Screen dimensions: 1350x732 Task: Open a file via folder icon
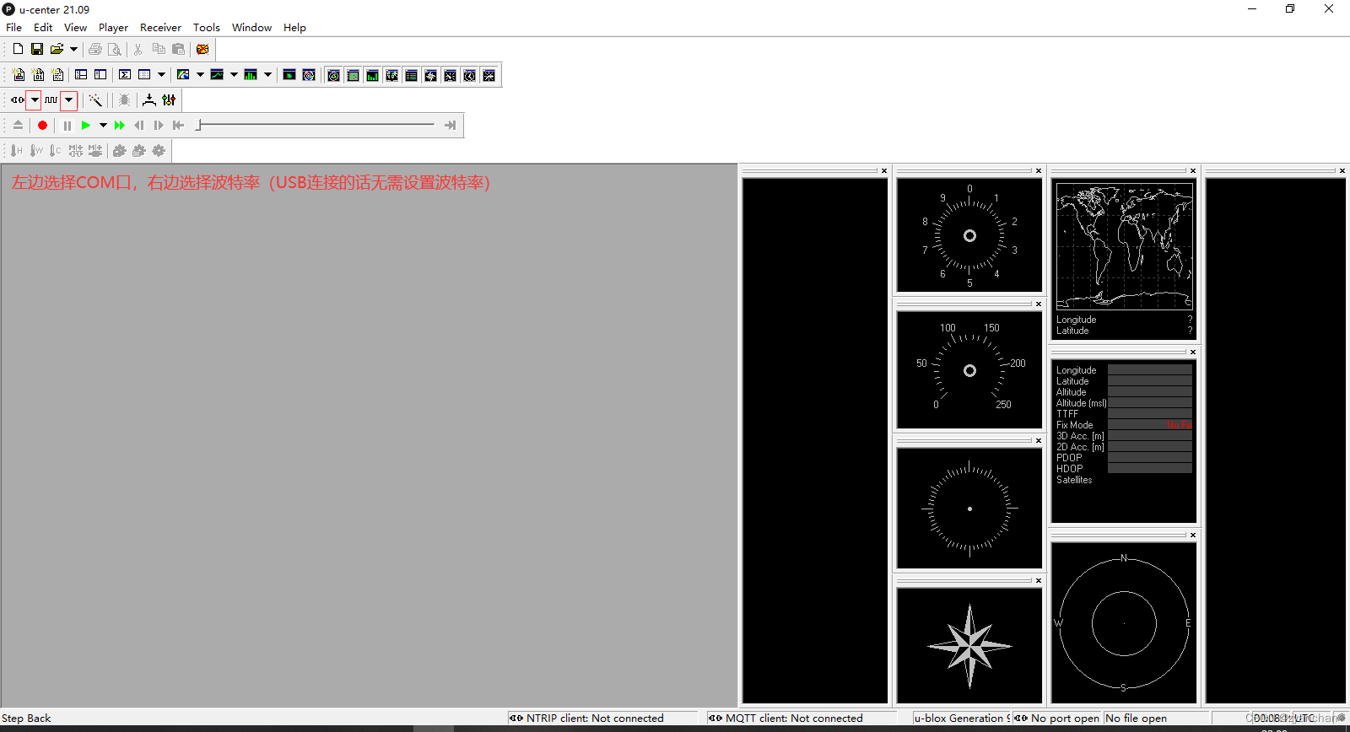(x=57, y=49)
